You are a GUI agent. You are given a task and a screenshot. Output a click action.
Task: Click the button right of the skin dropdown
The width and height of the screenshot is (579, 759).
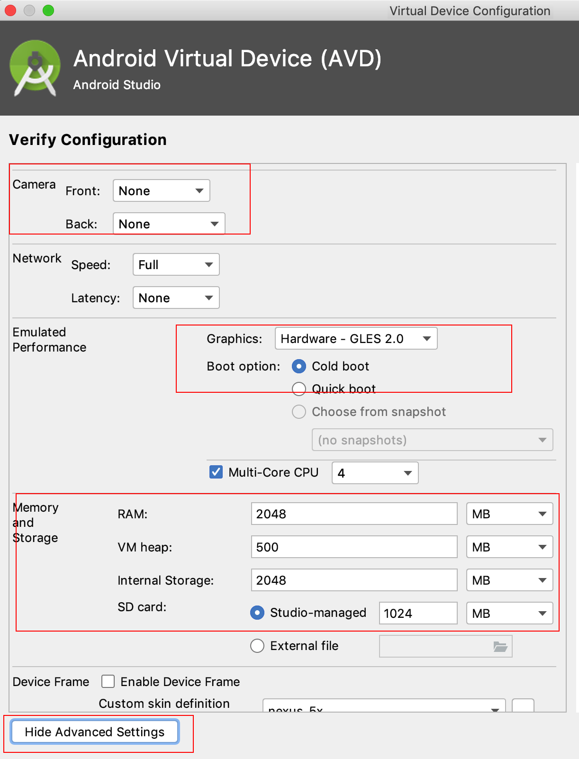click(524, 706)
